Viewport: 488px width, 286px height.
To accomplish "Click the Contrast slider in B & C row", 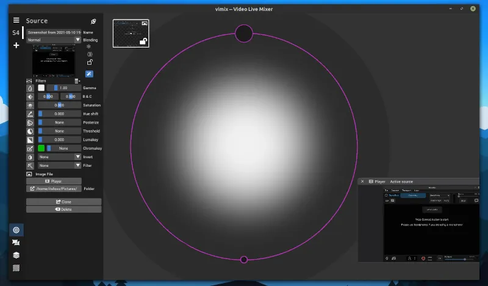I will click(71, 97).
